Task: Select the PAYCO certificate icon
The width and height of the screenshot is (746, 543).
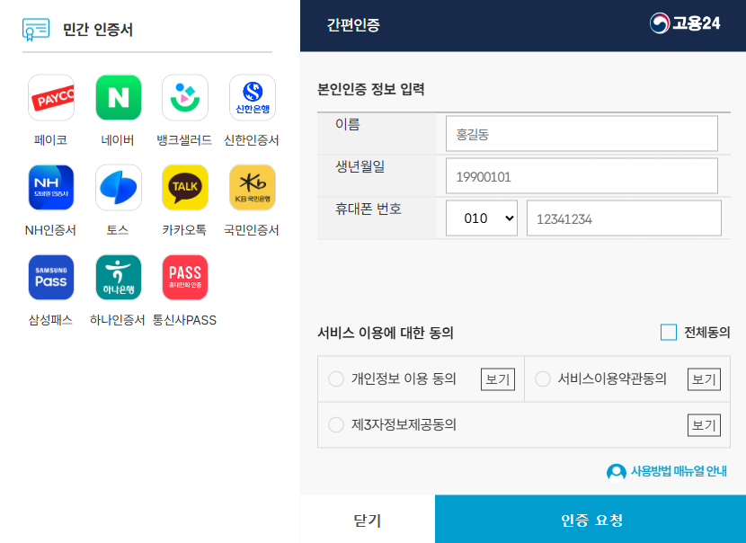Action: 51,98
